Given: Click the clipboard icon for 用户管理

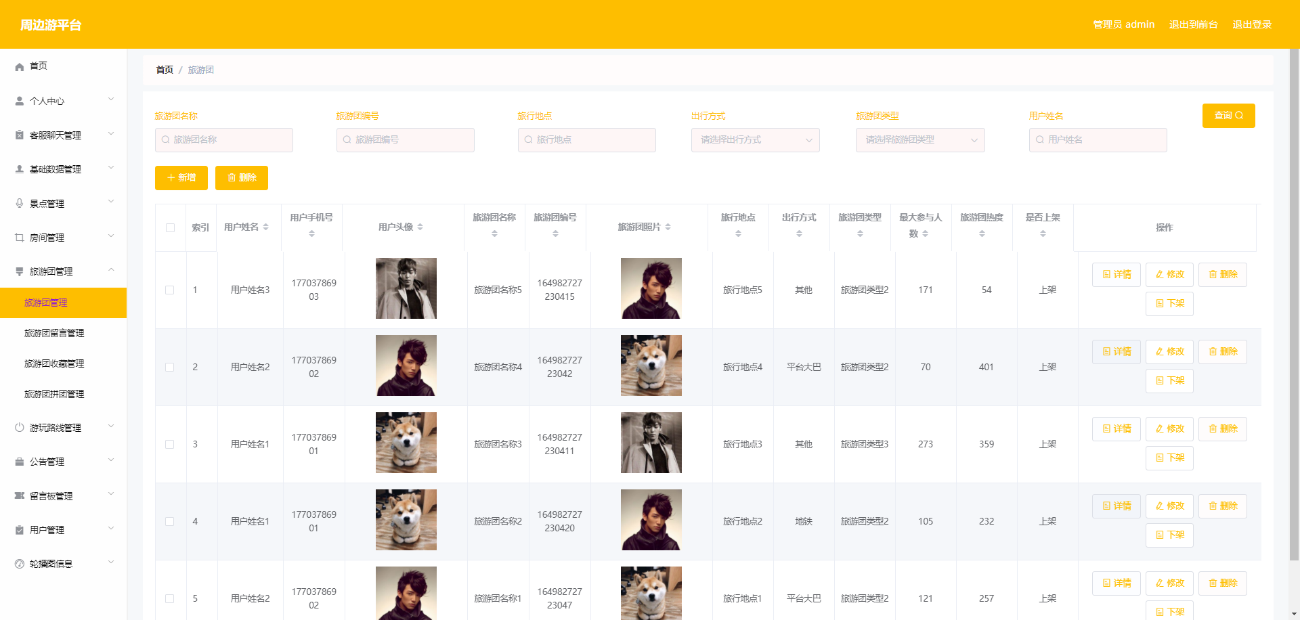Looking at the screenshot, I should [20, 530].
